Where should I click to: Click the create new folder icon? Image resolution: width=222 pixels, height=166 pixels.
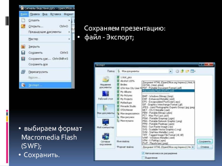click(x=187, y=71)
